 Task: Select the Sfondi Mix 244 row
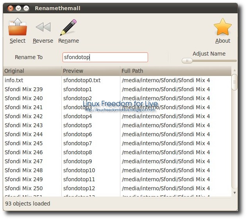point(117,134)
